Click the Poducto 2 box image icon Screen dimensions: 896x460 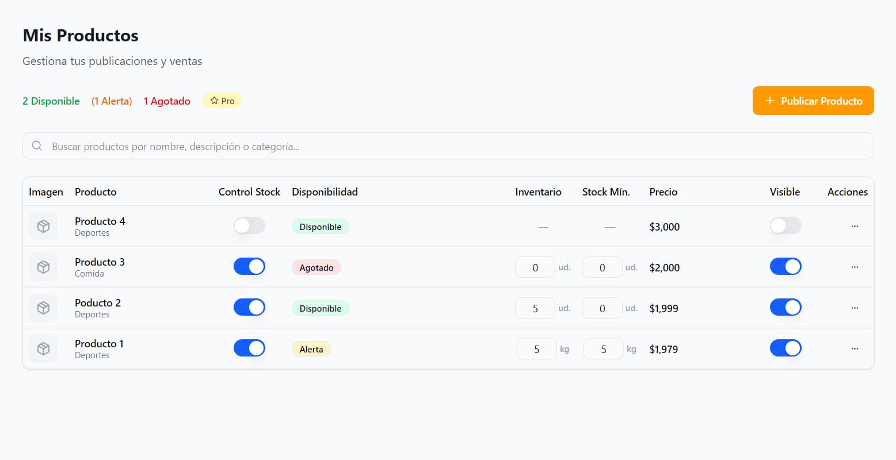[x=43, y=308]
